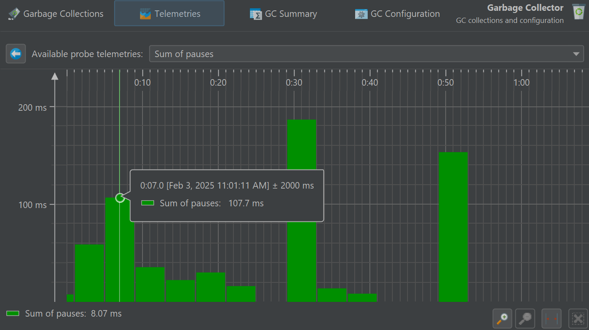Image resolution: width=589 pixels, height=330 pixels.
Task: Click the 1:00 time axis label
Action: [521, 83]
